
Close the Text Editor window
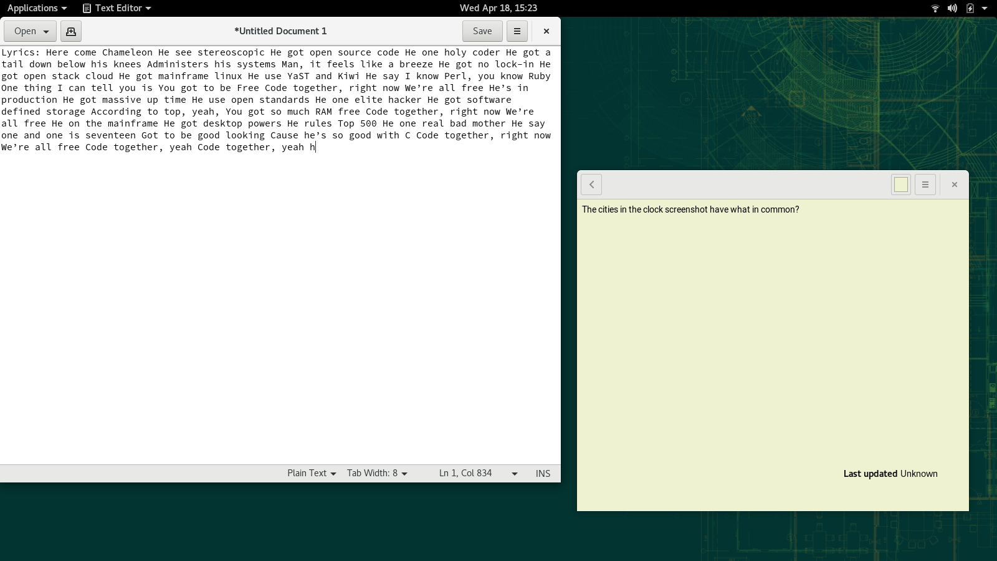coord(546,31)
